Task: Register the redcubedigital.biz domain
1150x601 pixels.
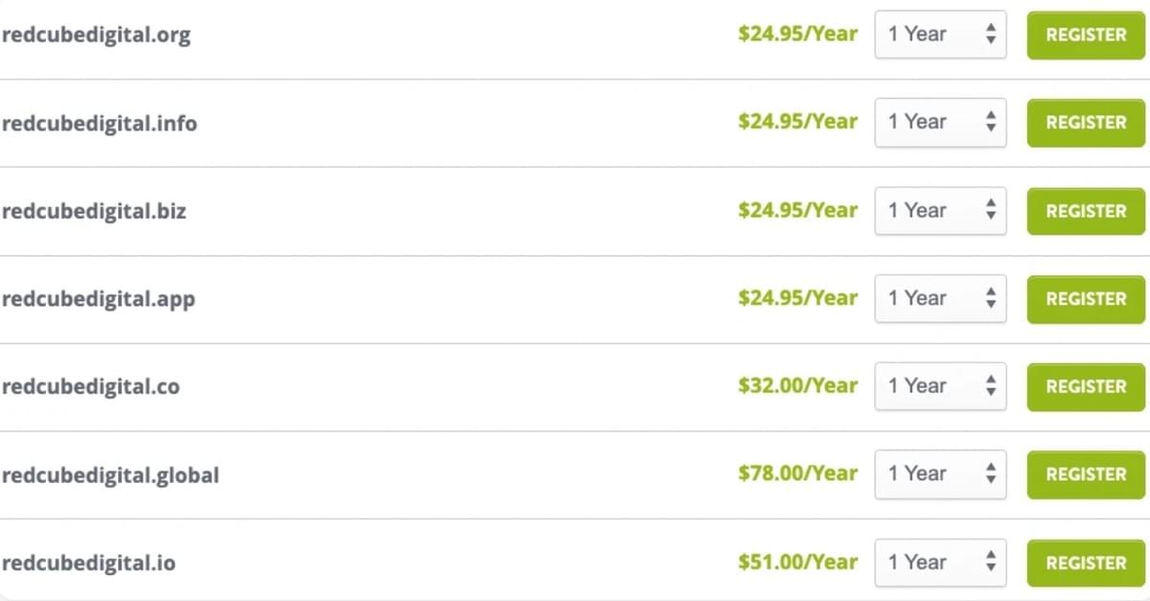Action: coord(1086,211)
